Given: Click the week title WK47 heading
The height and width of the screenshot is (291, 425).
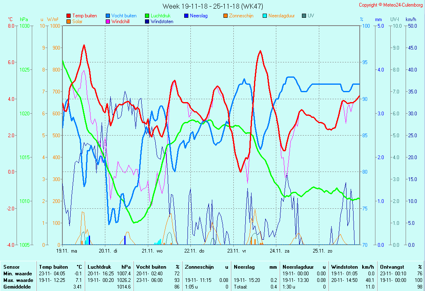Looking at the screenshot, I should [213, 6].
